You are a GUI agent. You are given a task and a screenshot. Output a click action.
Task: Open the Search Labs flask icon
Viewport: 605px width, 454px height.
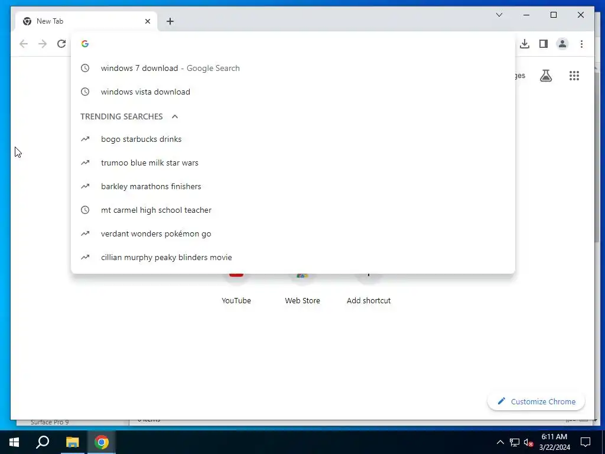coord(545,76)
